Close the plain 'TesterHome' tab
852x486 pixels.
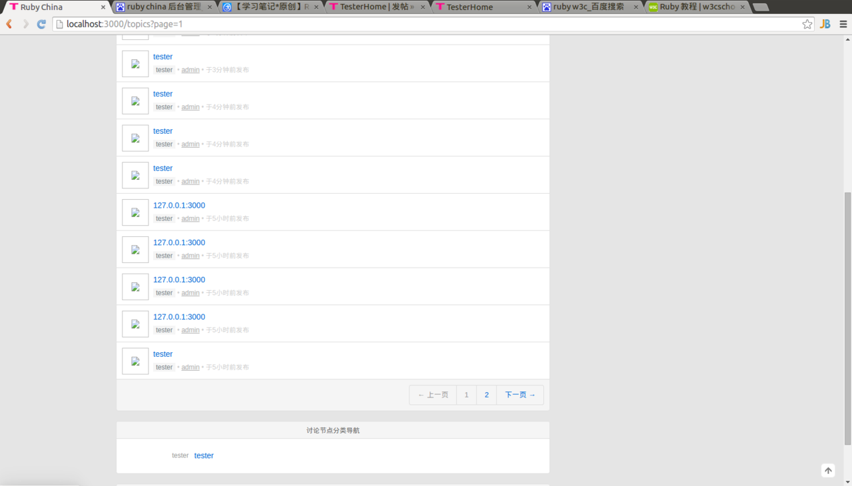coord(530,7)
